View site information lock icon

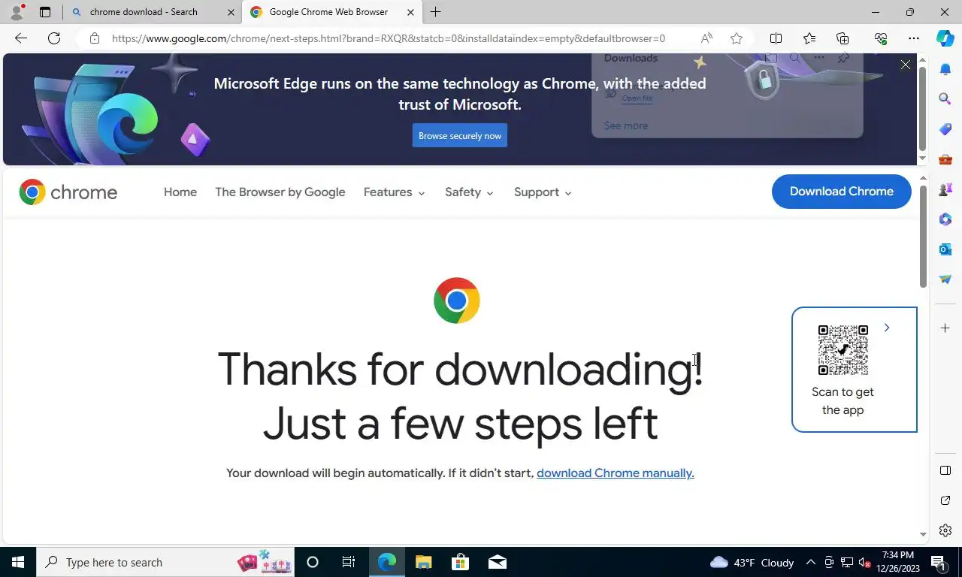click(x=94, y=38)
